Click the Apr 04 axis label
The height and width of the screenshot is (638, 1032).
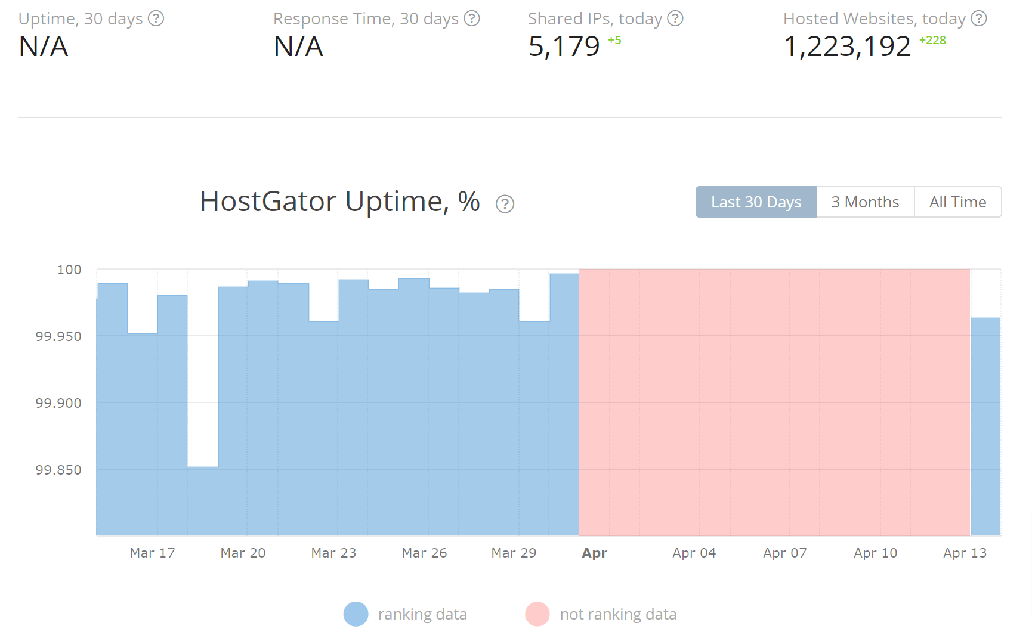694,553
